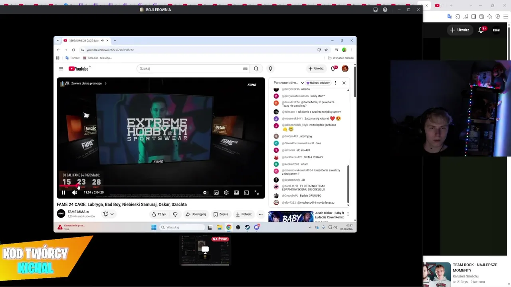Open the video player settings gear

click(x=226, y=193)
